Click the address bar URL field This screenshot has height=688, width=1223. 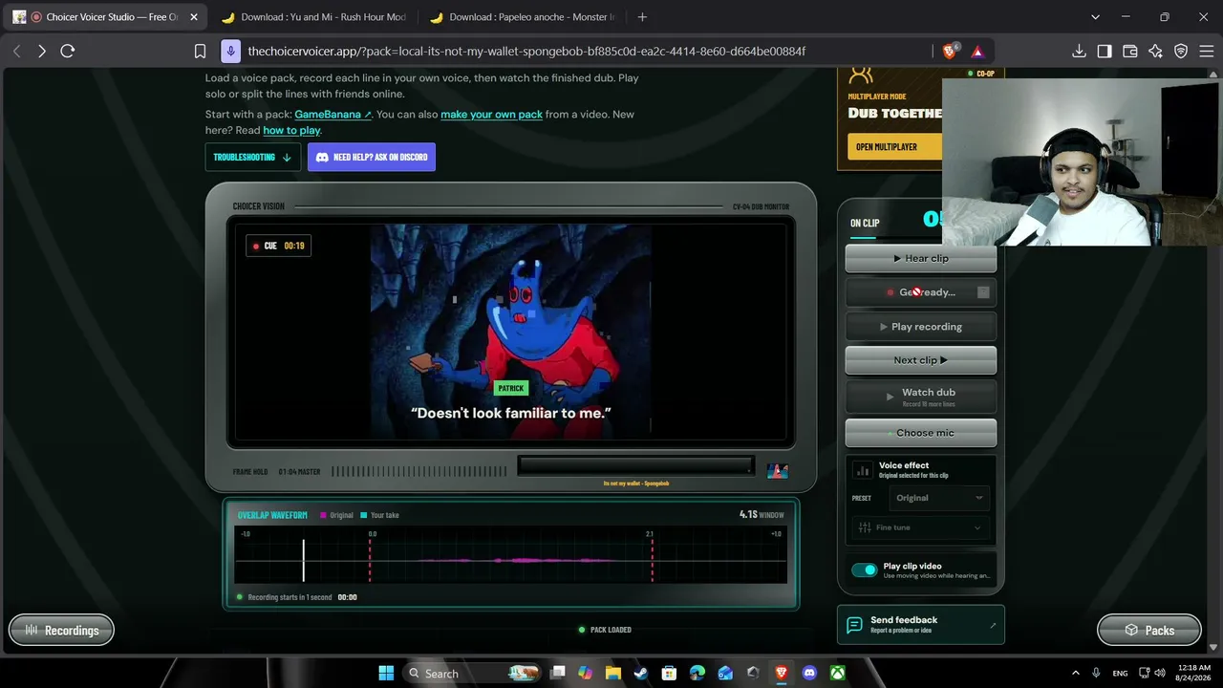click(x=526, y=52)
